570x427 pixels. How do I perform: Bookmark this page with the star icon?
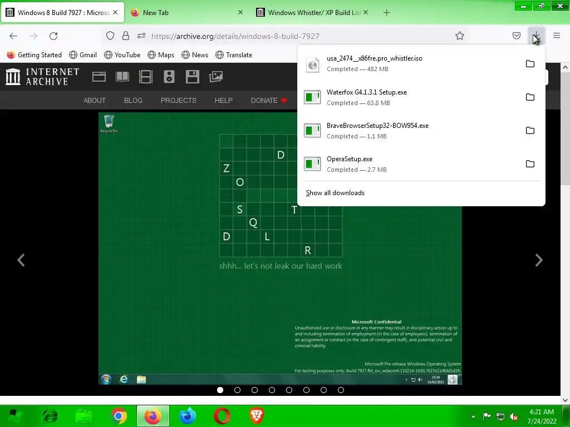pyautogui.click(x=460, y=36)
